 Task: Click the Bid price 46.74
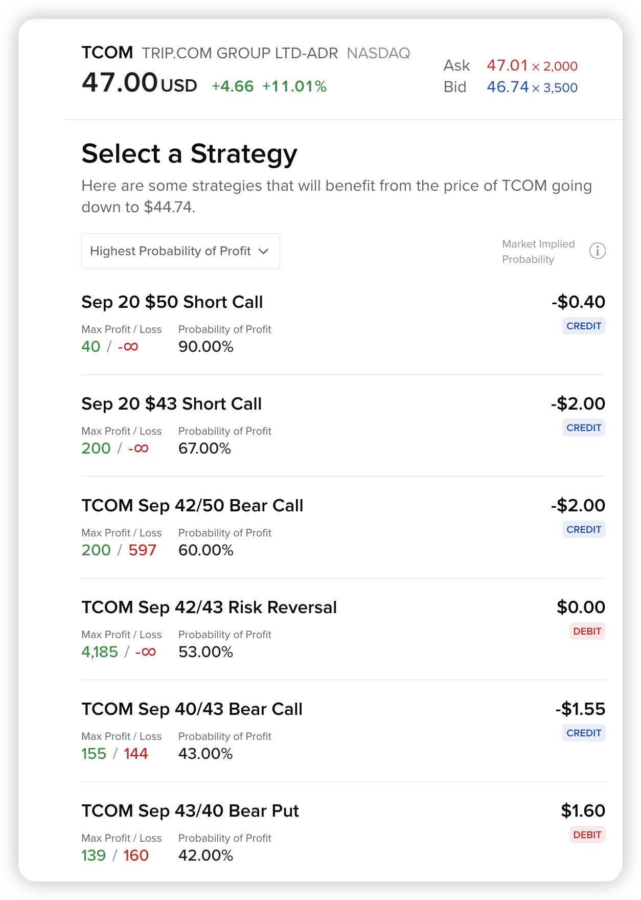508,87
